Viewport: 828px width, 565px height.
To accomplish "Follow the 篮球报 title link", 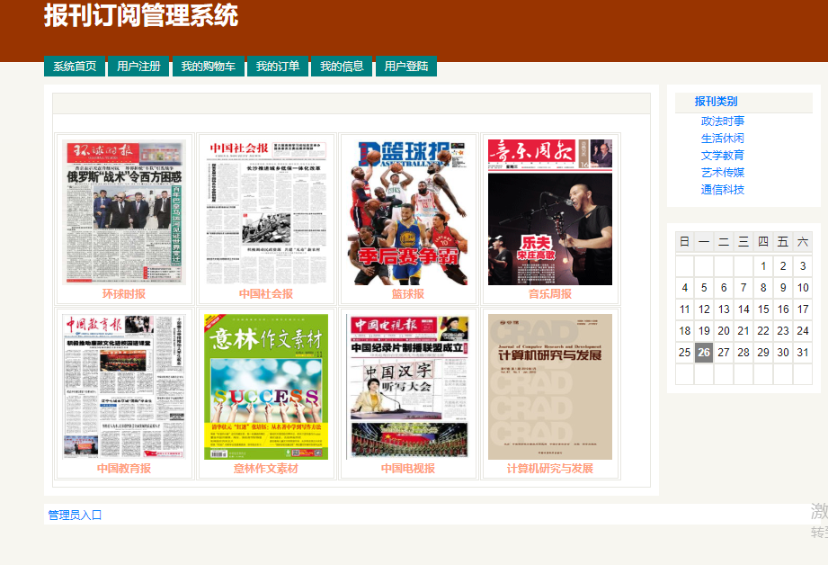I will click(408, 294).
